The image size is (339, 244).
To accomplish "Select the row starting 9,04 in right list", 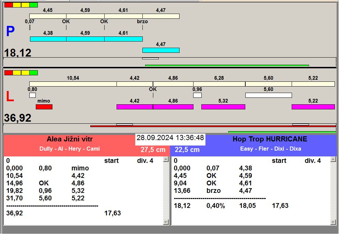I will click(251, 183).
